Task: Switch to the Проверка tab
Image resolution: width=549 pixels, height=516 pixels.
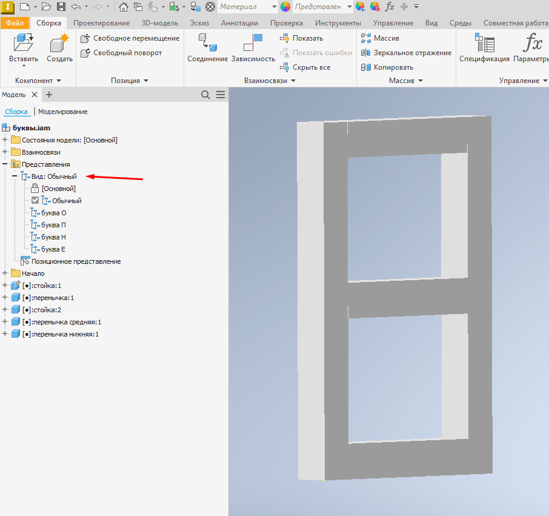Action: coord(287,23)
